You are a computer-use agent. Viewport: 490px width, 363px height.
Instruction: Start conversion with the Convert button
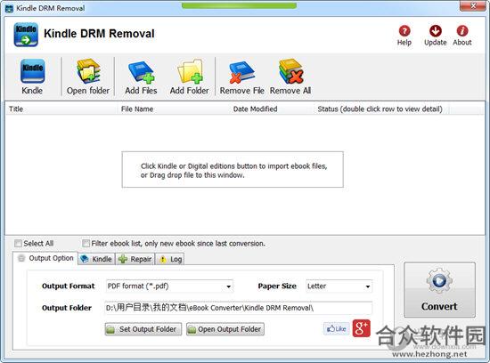coord(439,290)
